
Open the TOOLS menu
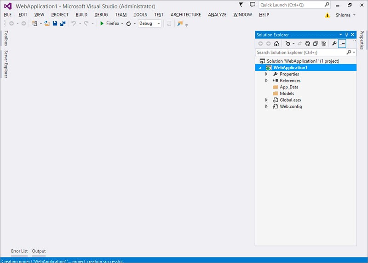(140, 15)
